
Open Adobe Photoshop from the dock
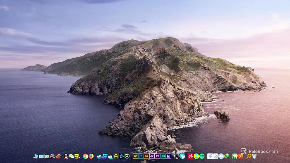[x=141, y=156]
